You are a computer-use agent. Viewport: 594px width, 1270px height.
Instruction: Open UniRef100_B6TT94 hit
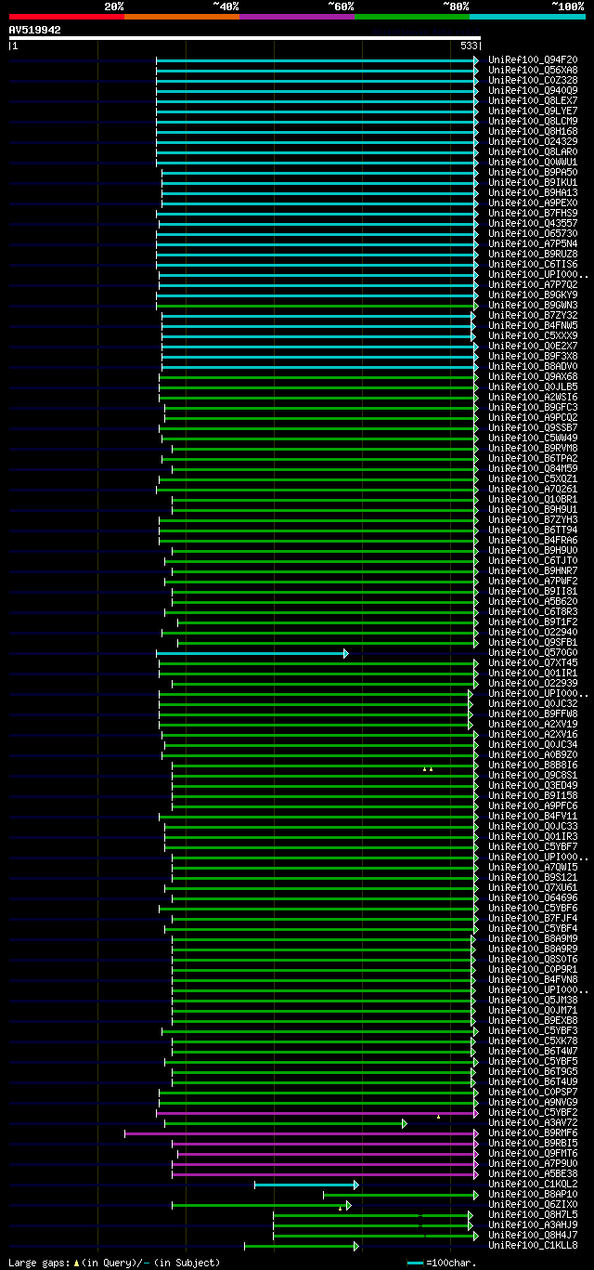[533, 530]
